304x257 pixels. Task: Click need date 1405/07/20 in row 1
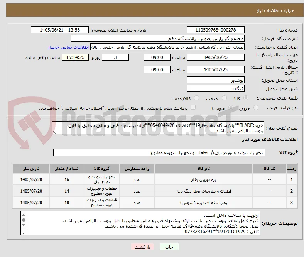point(31,179)
